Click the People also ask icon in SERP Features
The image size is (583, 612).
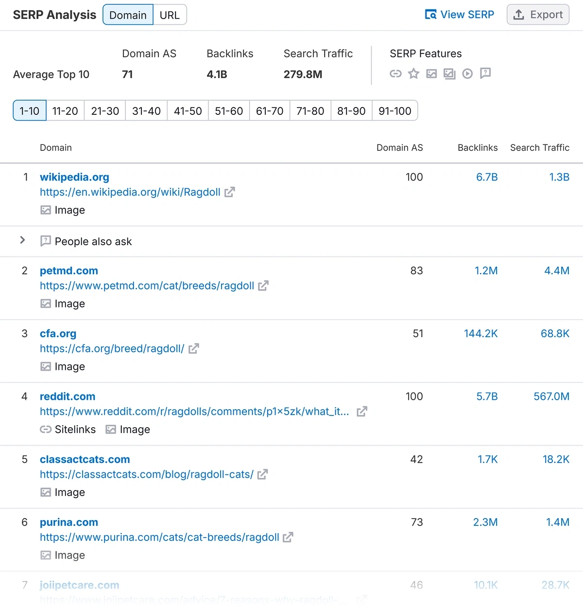pos(485,73)
